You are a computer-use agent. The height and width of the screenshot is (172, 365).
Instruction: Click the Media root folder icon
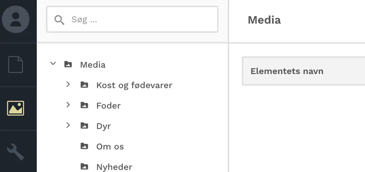click(68, 65)
